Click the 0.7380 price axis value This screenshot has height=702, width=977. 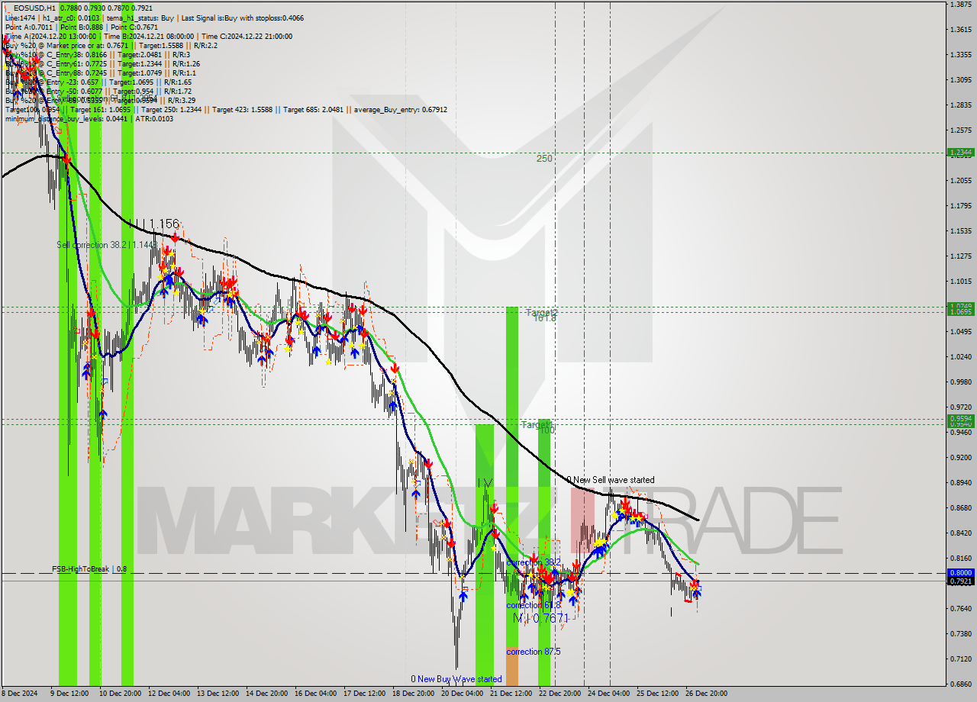[960, 633]
